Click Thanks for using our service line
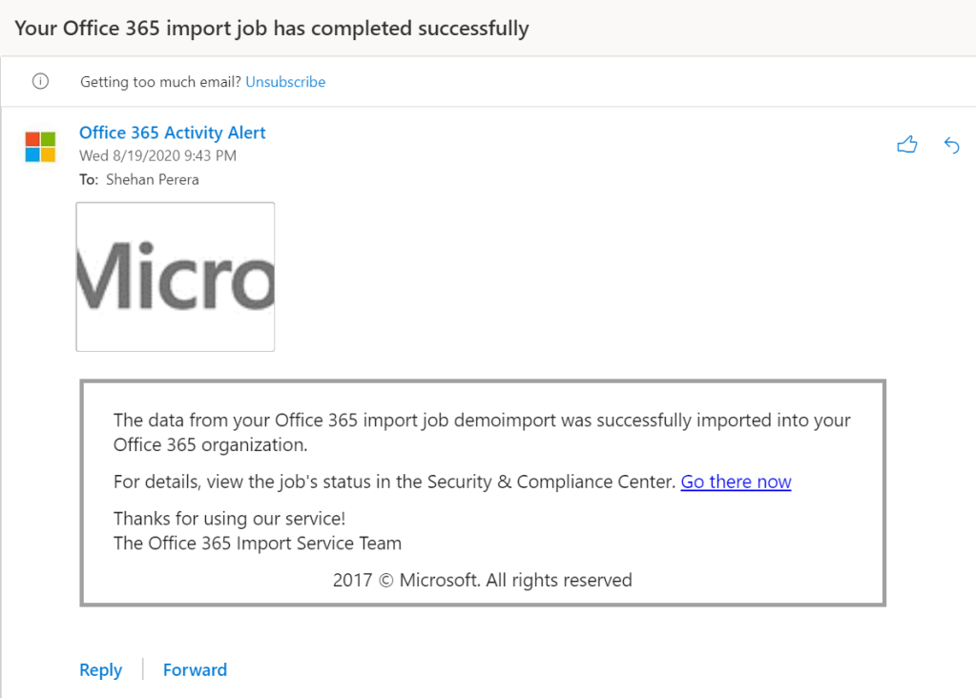 tap(229, 518)
